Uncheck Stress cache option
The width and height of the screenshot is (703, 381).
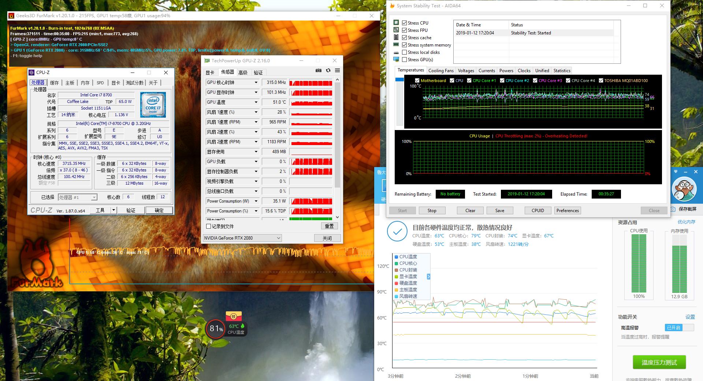pyautogui.click(x=404, y=37)
